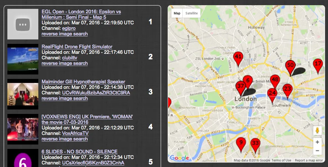This screenshot has height=167, width=328.
Task: Click result number 4 in the list
Action: coord(150,127)
